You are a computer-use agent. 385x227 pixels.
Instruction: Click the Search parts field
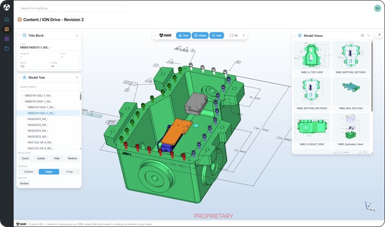[x=49, y=87]
